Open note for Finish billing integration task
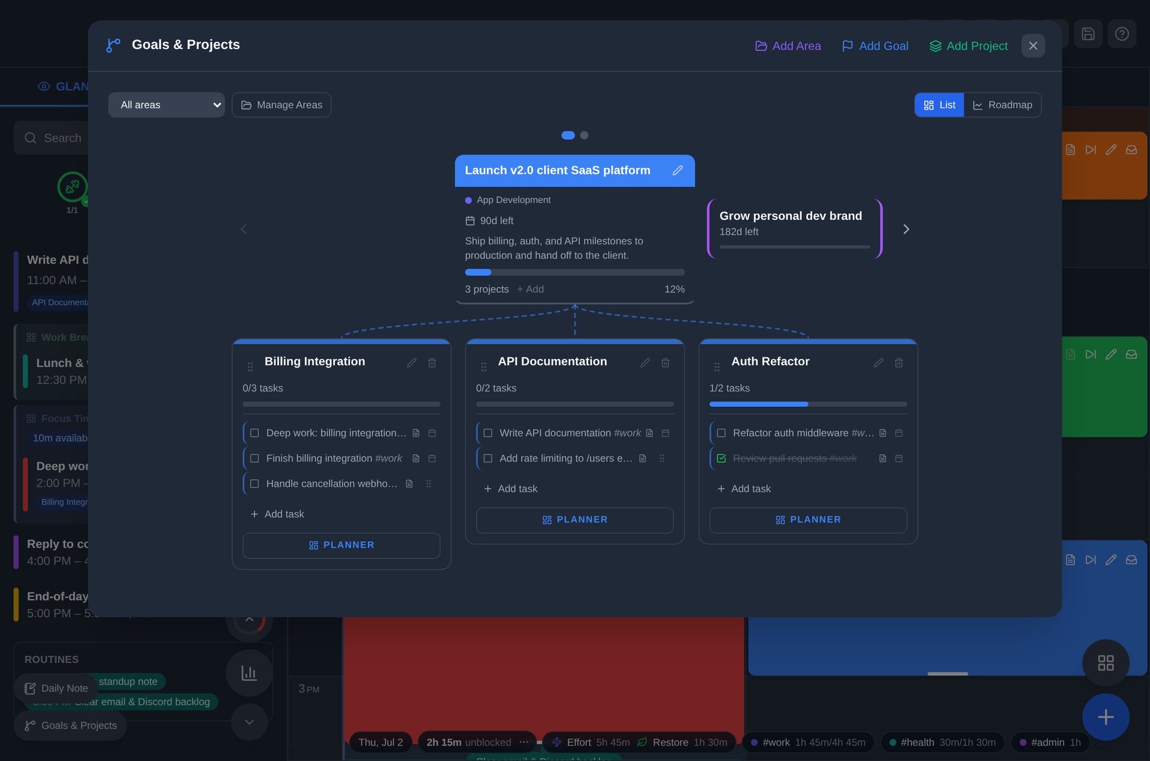The height and width of the screenshot is (761, 1150). (416, 458)
